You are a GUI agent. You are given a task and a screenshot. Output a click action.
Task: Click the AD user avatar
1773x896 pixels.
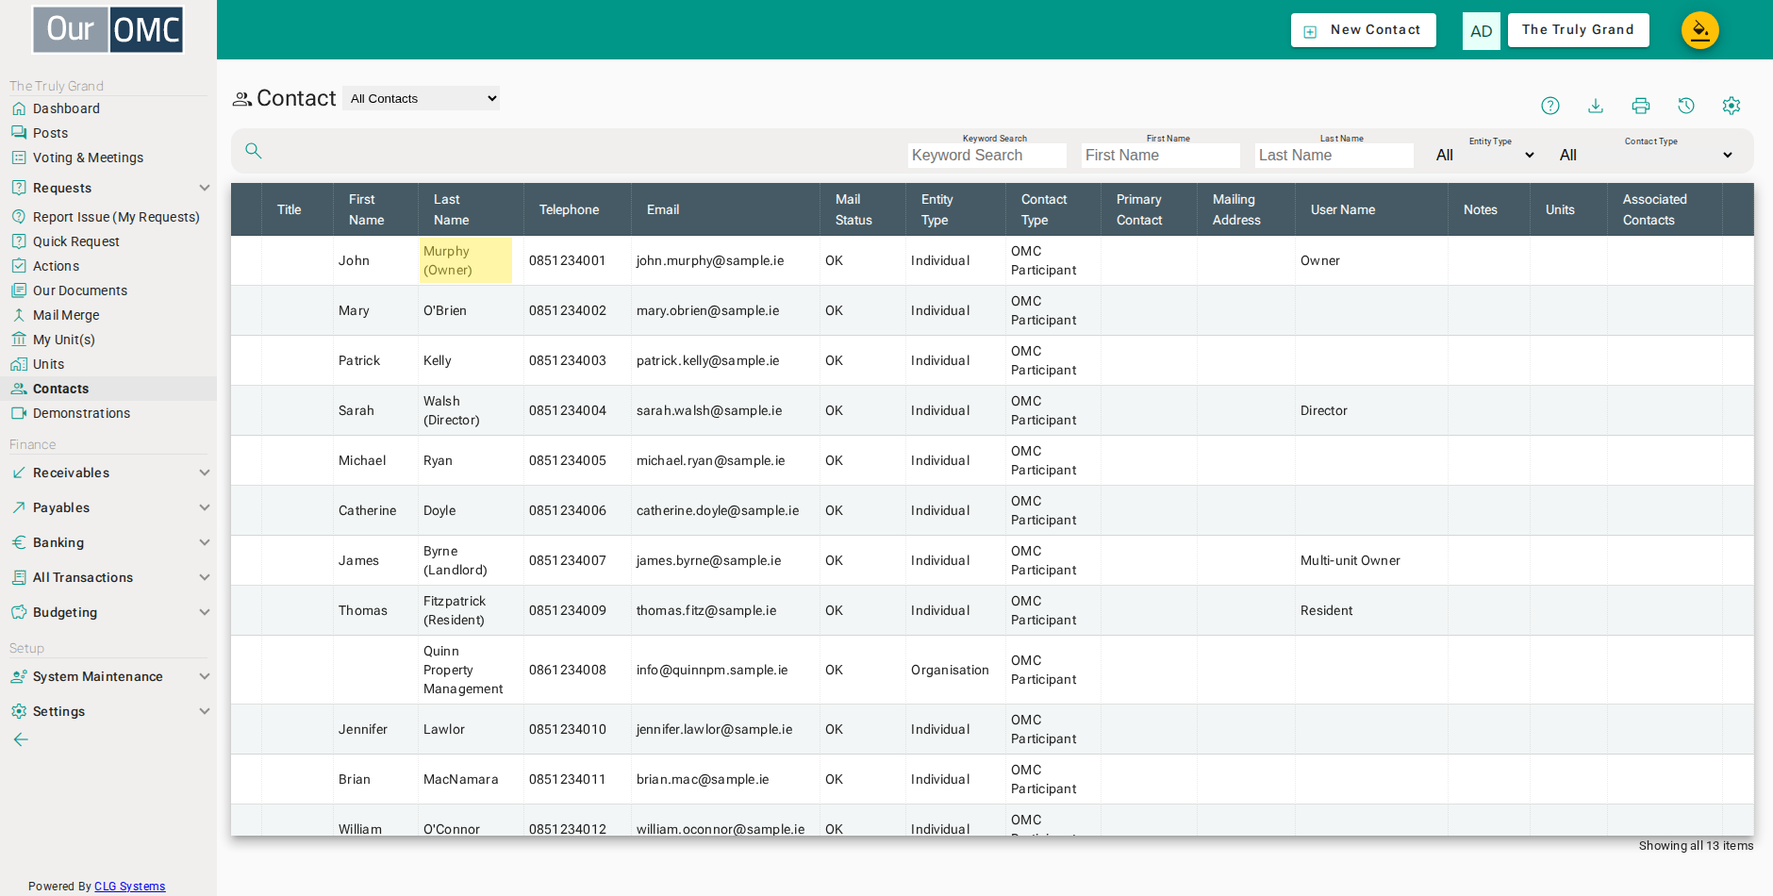pyautogui.click(x=1482, y=31)
